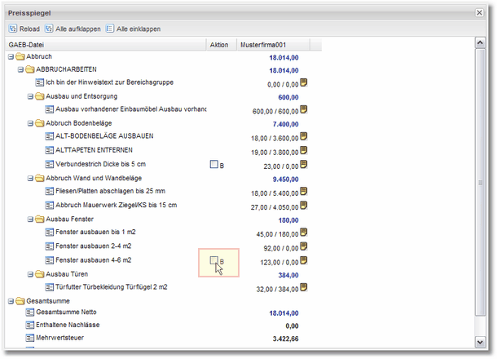Tick checkbox B for Fenster ausbauen 4-6 m2
This screenshot has width=497, height=359.
[x=214, y=260]
